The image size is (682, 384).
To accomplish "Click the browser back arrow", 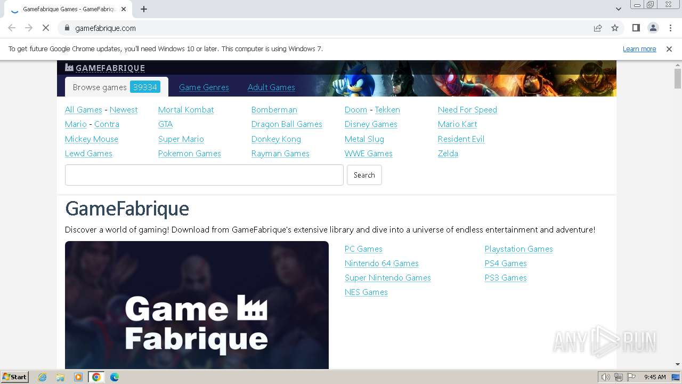I will pos(12,28).
